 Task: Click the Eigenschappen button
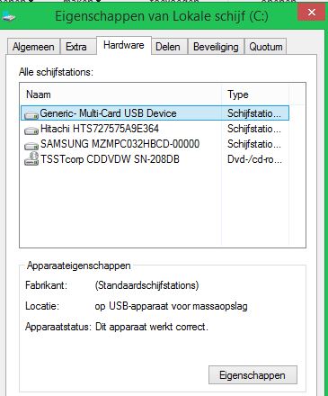click(253, 375)
